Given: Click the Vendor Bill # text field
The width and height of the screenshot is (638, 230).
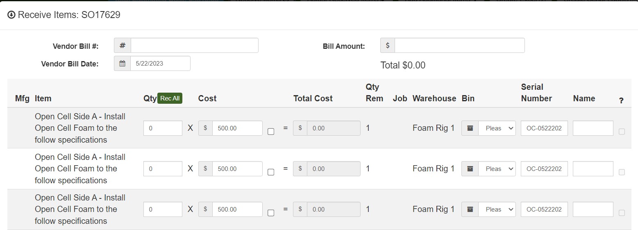Looking at the screenshot, I should (194, 46).
